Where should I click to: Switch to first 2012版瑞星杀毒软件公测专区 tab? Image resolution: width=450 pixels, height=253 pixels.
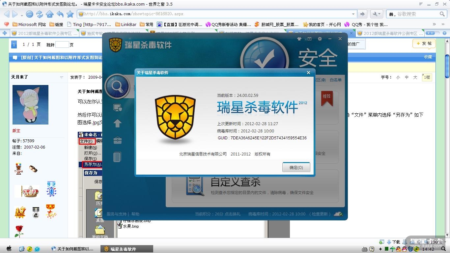tap(44, 33)
